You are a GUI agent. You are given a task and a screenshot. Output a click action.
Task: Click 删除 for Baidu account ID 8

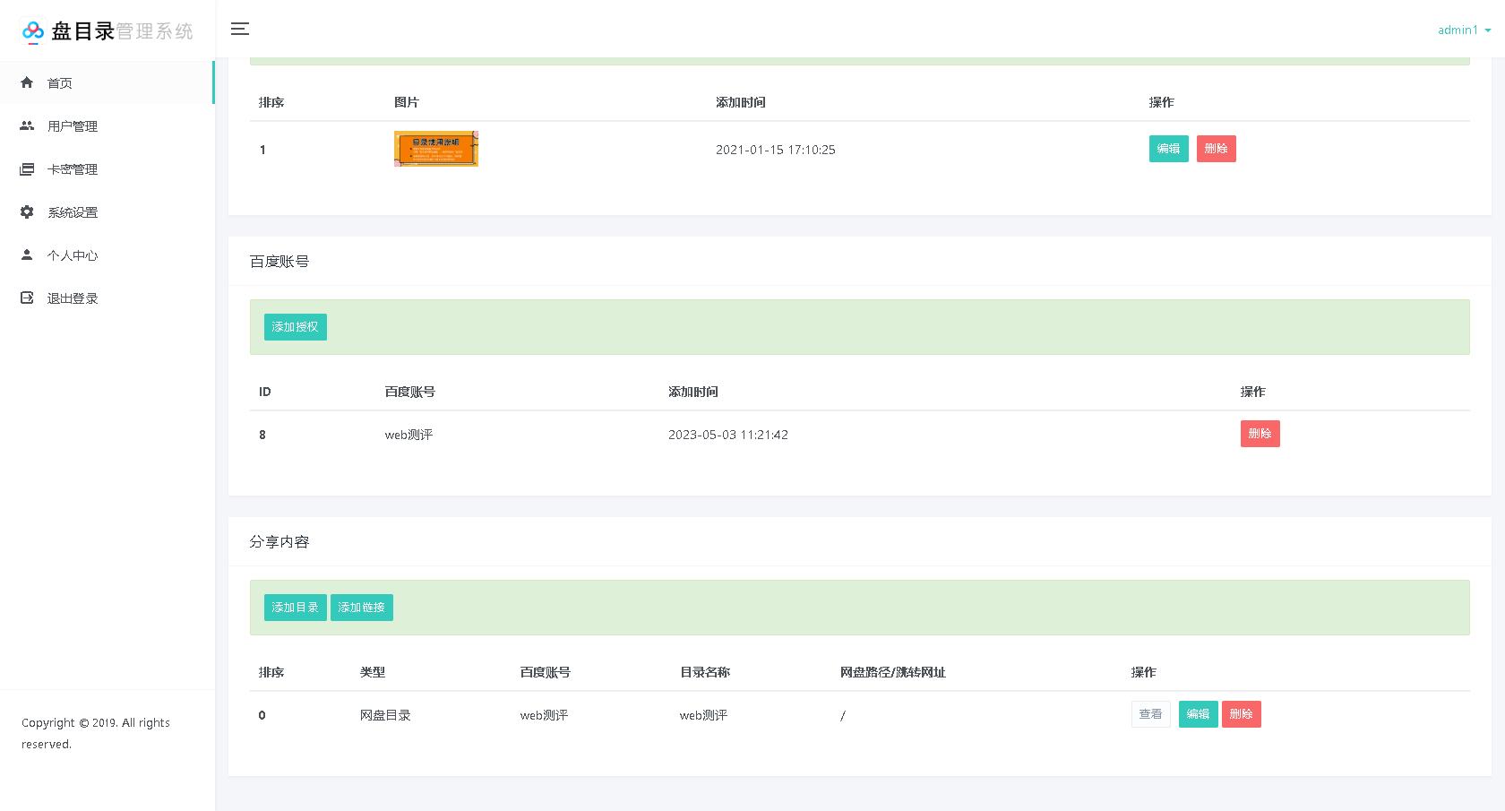(x=1260, y=433)
